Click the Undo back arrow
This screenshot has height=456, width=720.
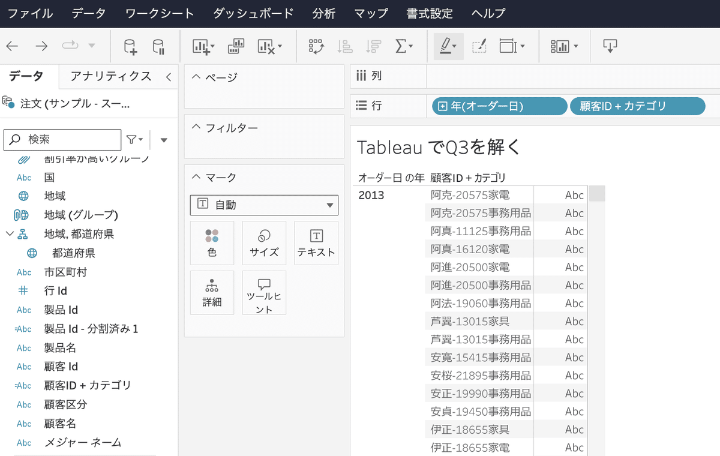12,46
